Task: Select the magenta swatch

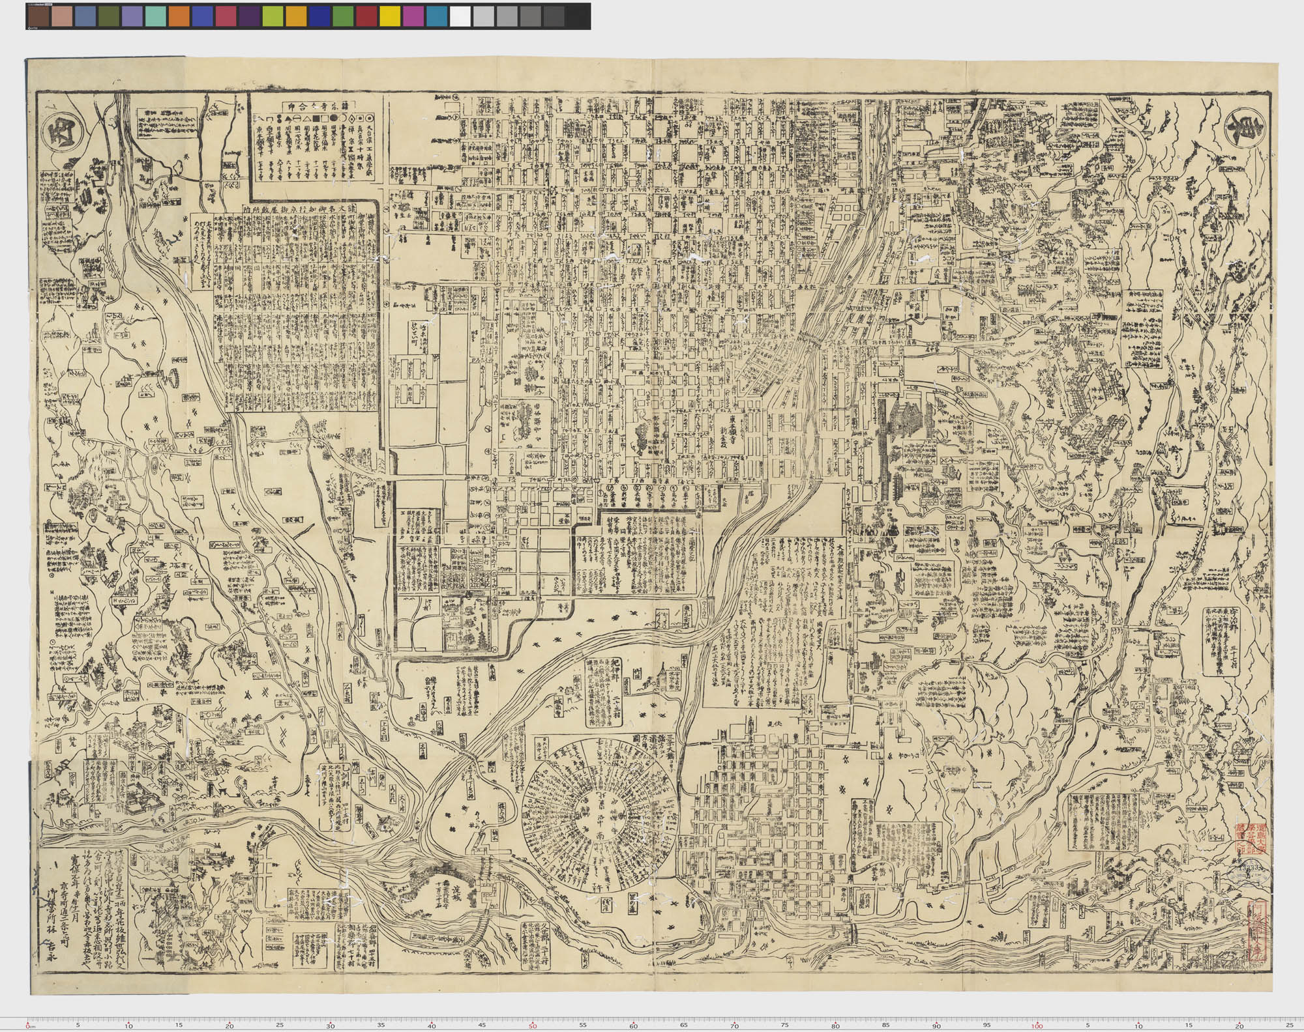Action: click(413, 17)
